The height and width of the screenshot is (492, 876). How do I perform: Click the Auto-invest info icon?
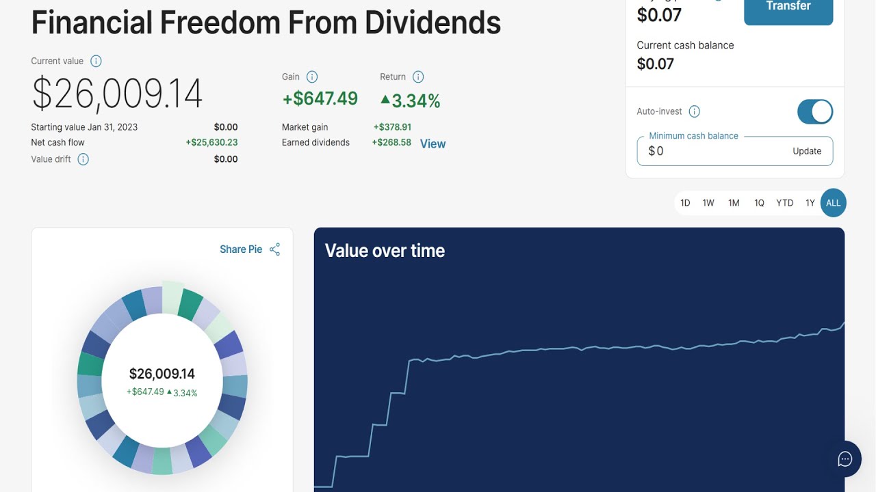coord(694,111)
